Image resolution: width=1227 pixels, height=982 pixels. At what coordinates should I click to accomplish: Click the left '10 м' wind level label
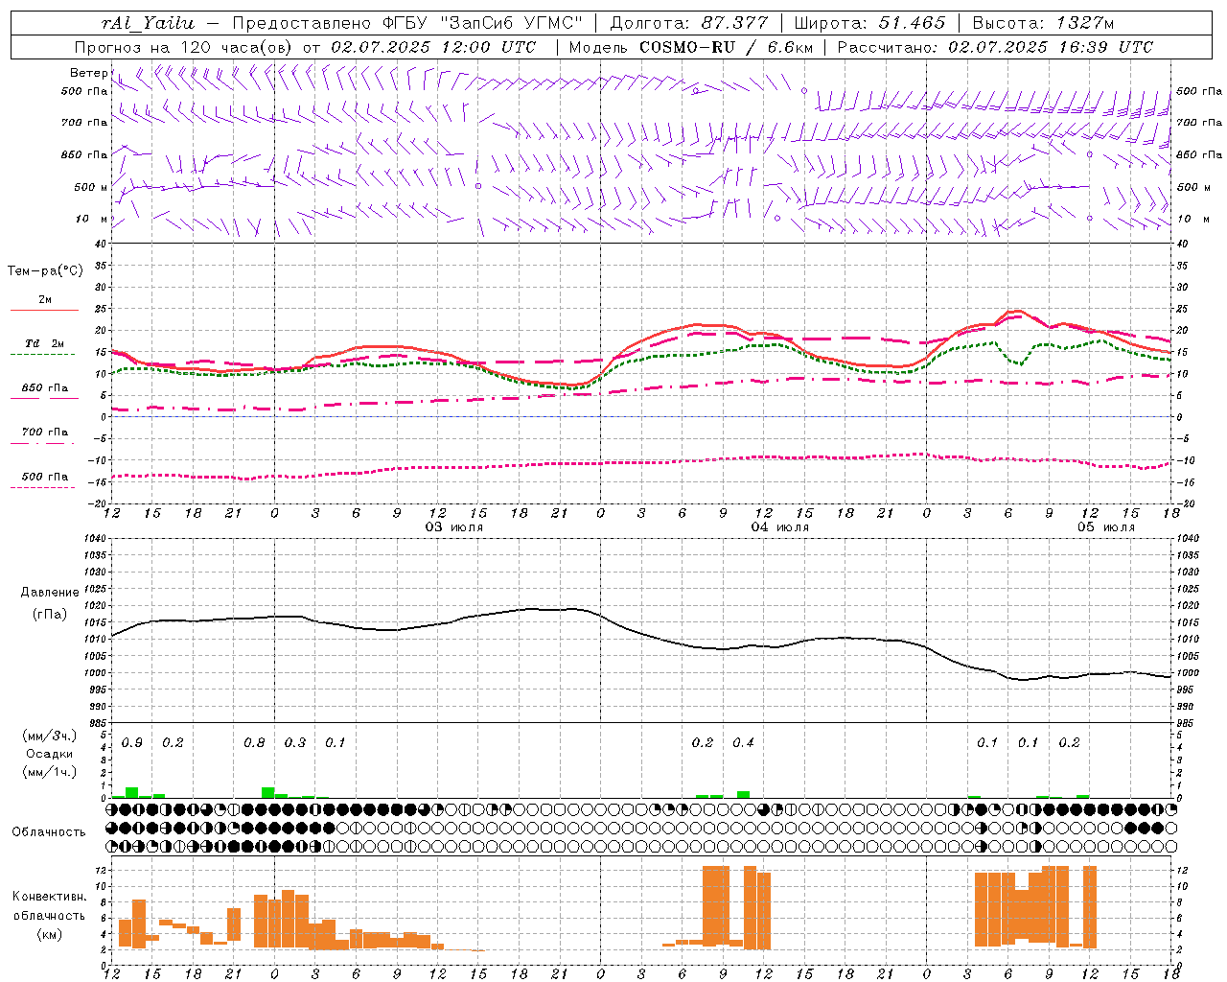(92, 219)
